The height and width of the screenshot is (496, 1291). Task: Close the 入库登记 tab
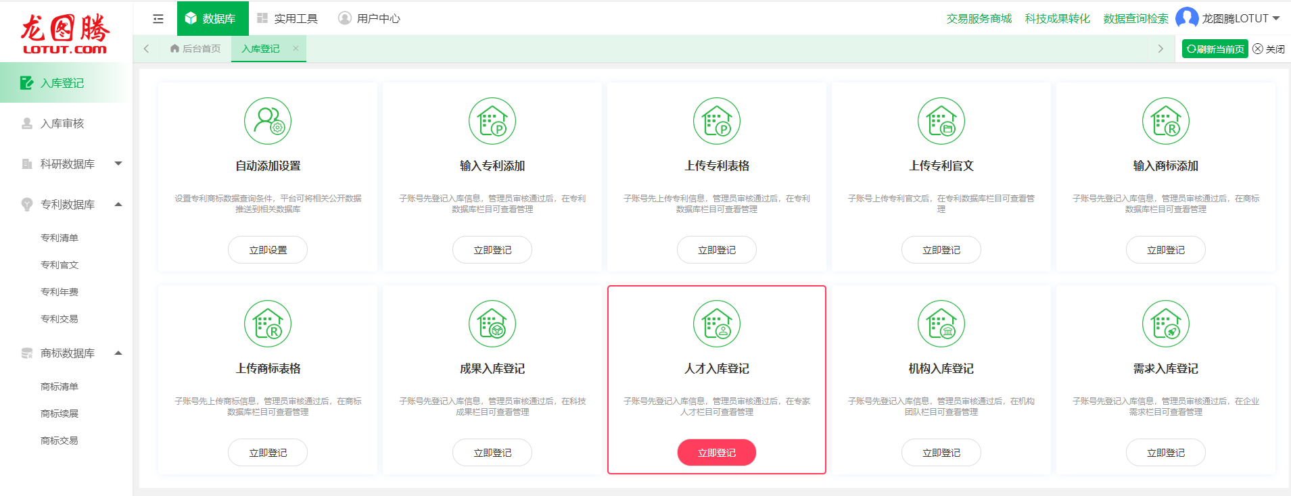point(296,49)
